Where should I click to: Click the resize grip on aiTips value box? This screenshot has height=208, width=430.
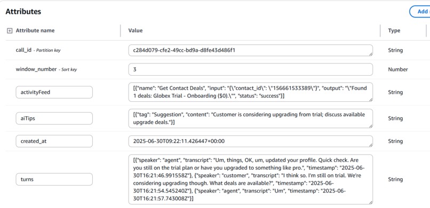pos(371,126)
